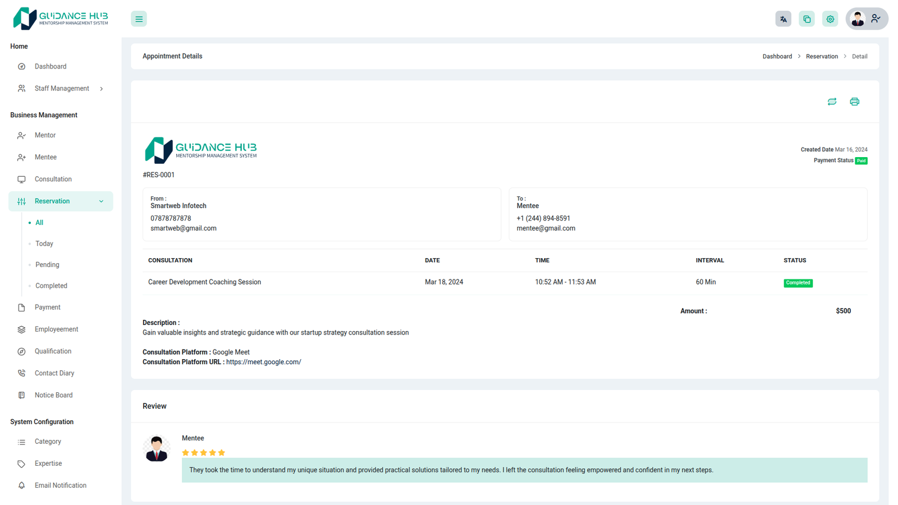Expand the Staff Management submenu

click(101, 89)
